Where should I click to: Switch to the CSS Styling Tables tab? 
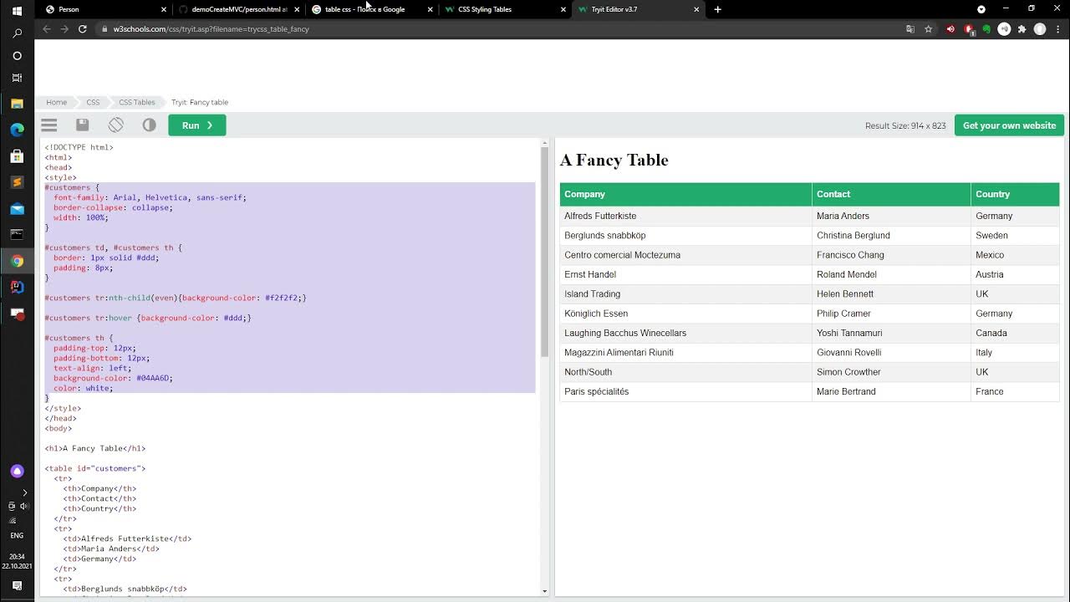click(x=504, y=9)
